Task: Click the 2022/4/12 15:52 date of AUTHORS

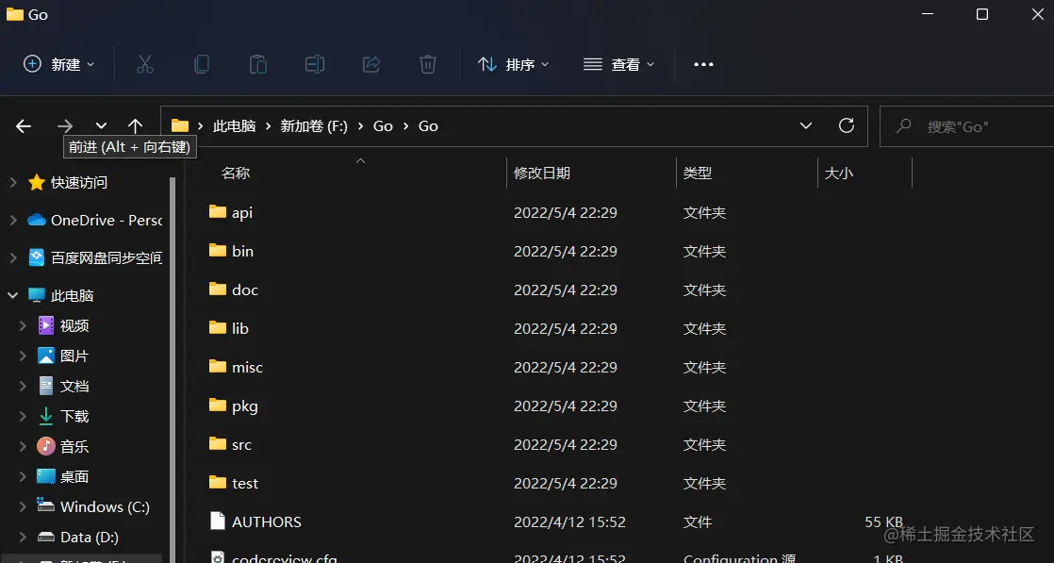Action: [570, 522]
